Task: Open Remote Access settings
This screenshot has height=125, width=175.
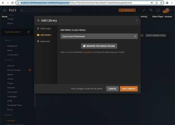Action: tap(14, 70)
